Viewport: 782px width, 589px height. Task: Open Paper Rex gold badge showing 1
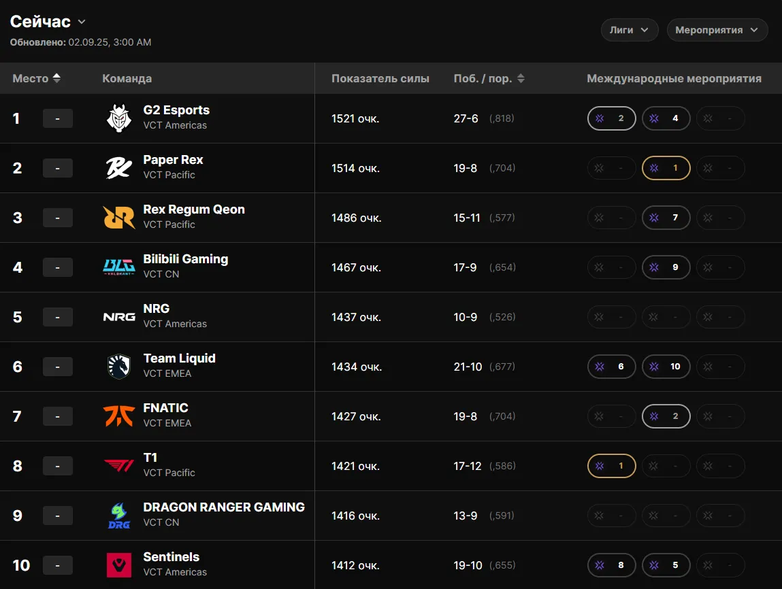click(666, 168)
